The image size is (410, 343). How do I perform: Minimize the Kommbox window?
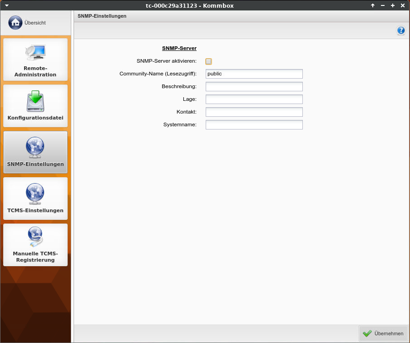pyautogui.click(x=383, y=5)
